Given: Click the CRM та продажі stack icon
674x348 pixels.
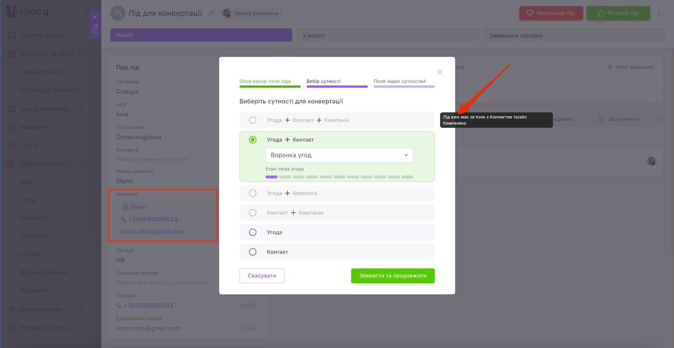Looking at the screenshot, I should pos(11,164).
